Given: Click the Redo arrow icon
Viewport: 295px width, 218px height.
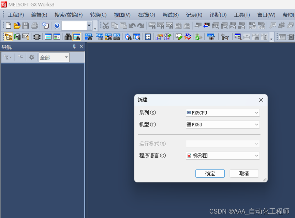Looking at the screenshot, I should (x=141, y=25).
